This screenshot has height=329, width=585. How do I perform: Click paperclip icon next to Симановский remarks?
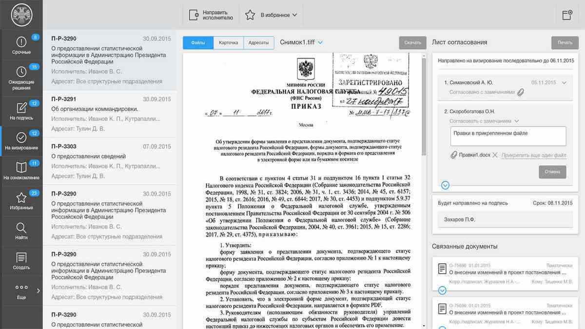[521, 92]
